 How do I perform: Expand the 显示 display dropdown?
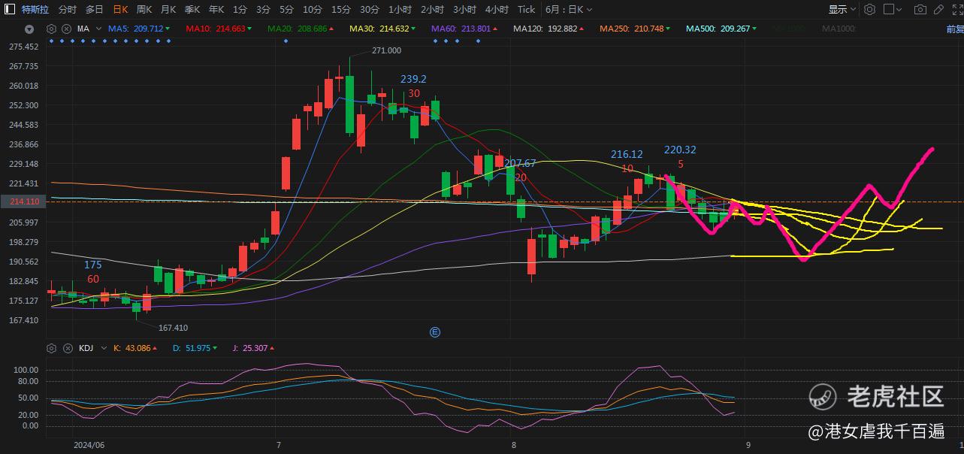(842, 10)
